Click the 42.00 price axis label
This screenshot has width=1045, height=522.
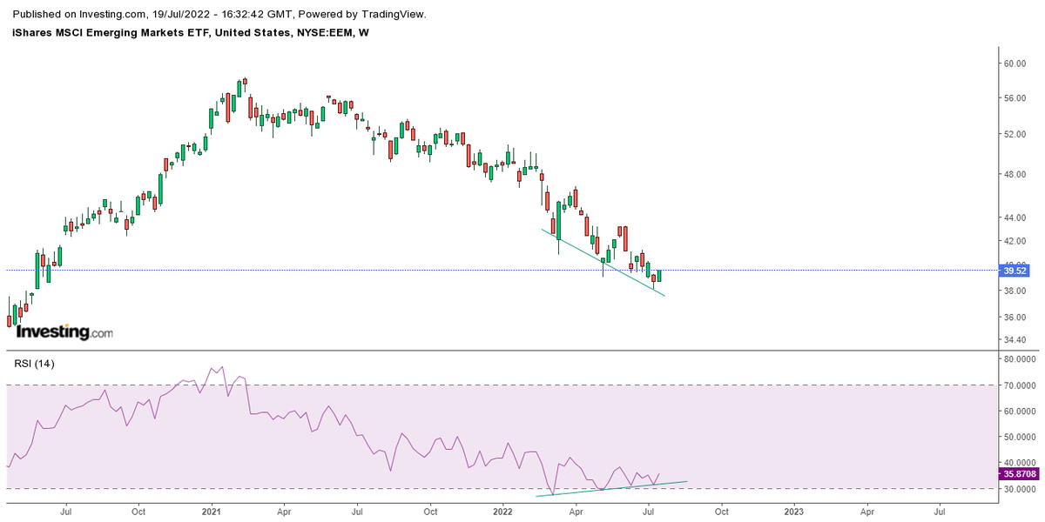tap(1015, 241)
